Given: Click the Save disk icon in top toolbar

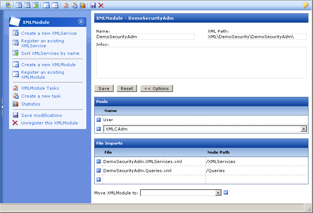Looking at the screenshot, I should tap(93, 5).
